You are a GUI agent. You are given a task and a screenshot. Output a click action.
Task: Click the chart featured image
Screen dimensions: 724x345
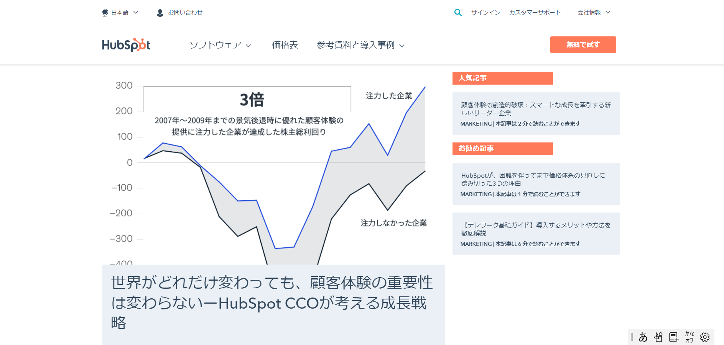coord(273,168)
